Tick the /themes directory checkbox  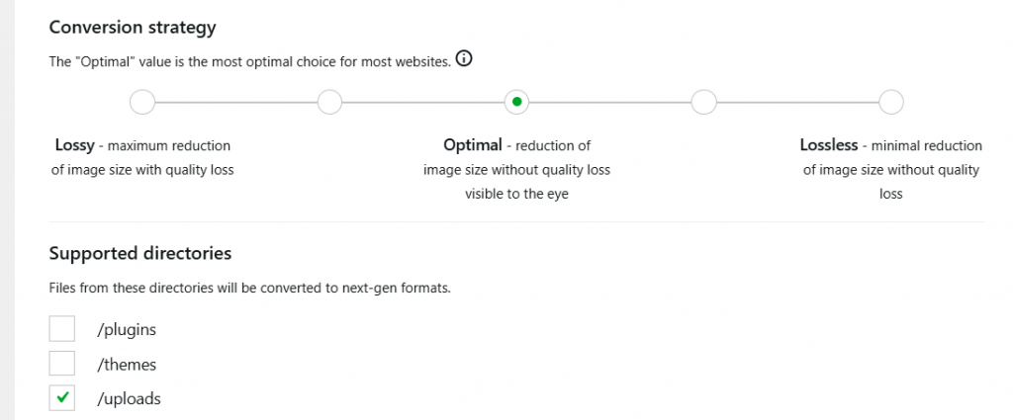click(x=62, y=364)
